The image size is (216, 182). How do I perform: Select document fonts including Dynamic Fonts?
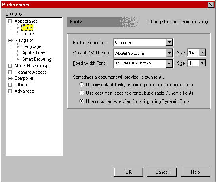click(x=82, y=101)
